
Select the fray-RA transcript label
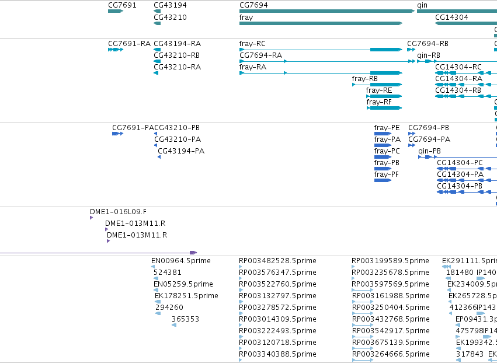(253, 67)
